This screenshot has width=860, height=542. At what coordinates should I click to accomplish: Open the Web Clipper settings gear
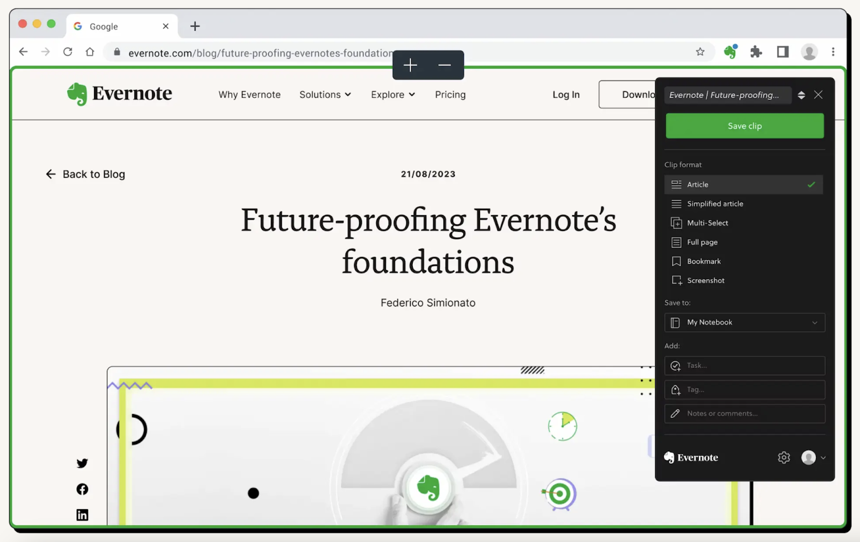click(x=784, y=457)
